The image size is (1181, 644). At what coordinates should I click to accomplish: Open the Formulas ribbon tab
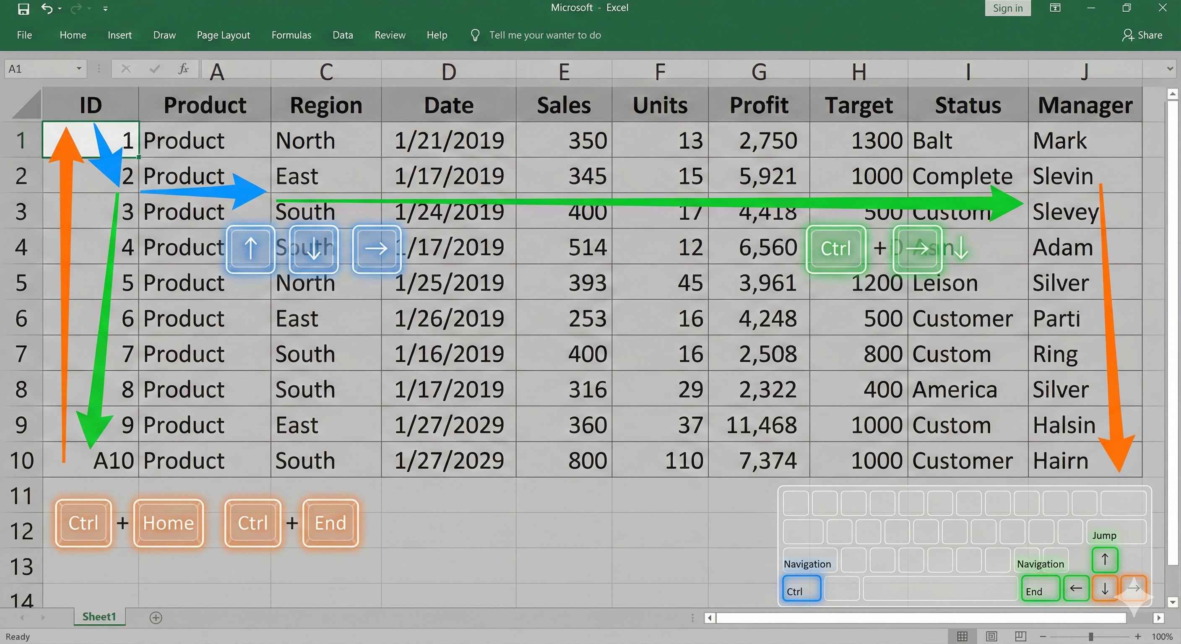click(x=291, y=35)
